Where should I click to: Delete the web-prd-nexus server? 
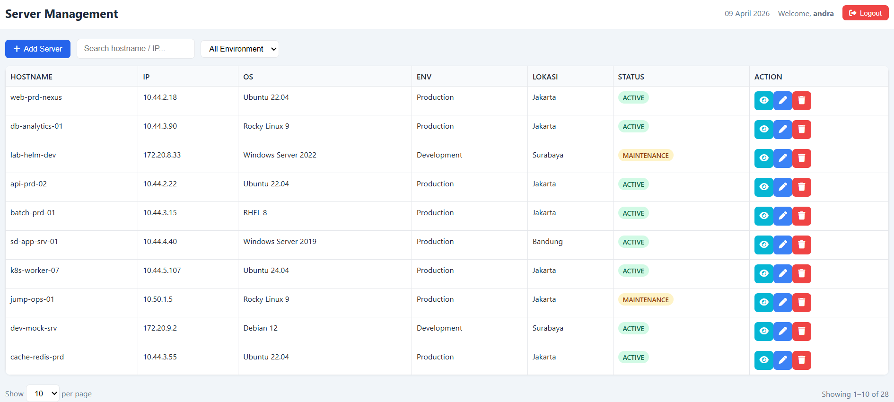801,101
